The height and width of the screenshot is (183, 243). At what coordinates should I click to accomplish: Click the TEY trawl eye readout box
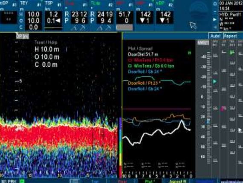pos(33,20)
